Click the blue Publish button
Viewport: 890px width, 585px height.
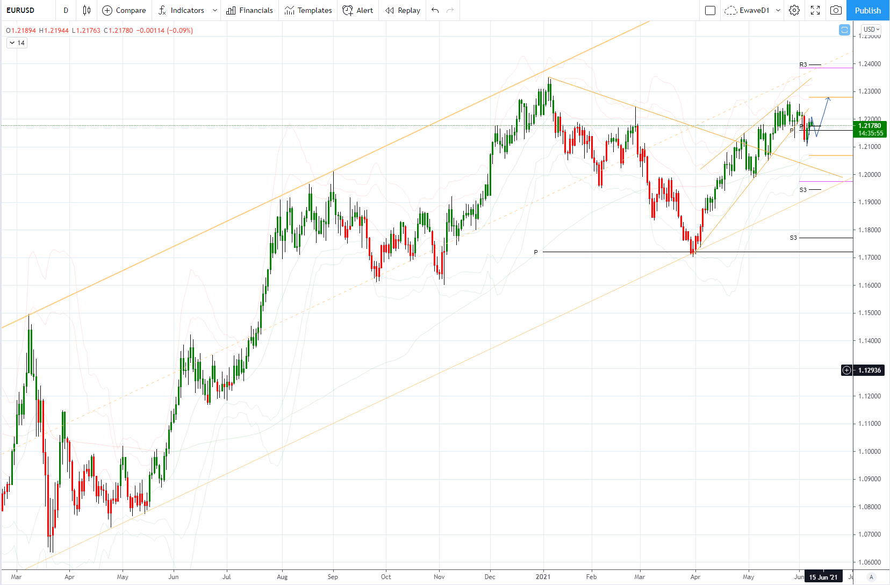(868, 10)
